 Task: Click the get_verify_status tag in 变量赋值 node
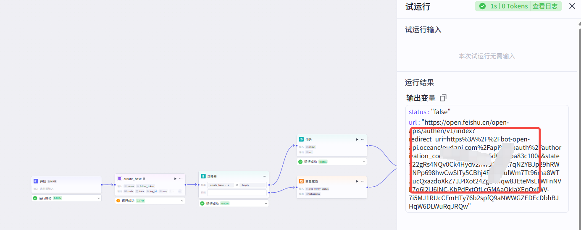coord(317,189)
